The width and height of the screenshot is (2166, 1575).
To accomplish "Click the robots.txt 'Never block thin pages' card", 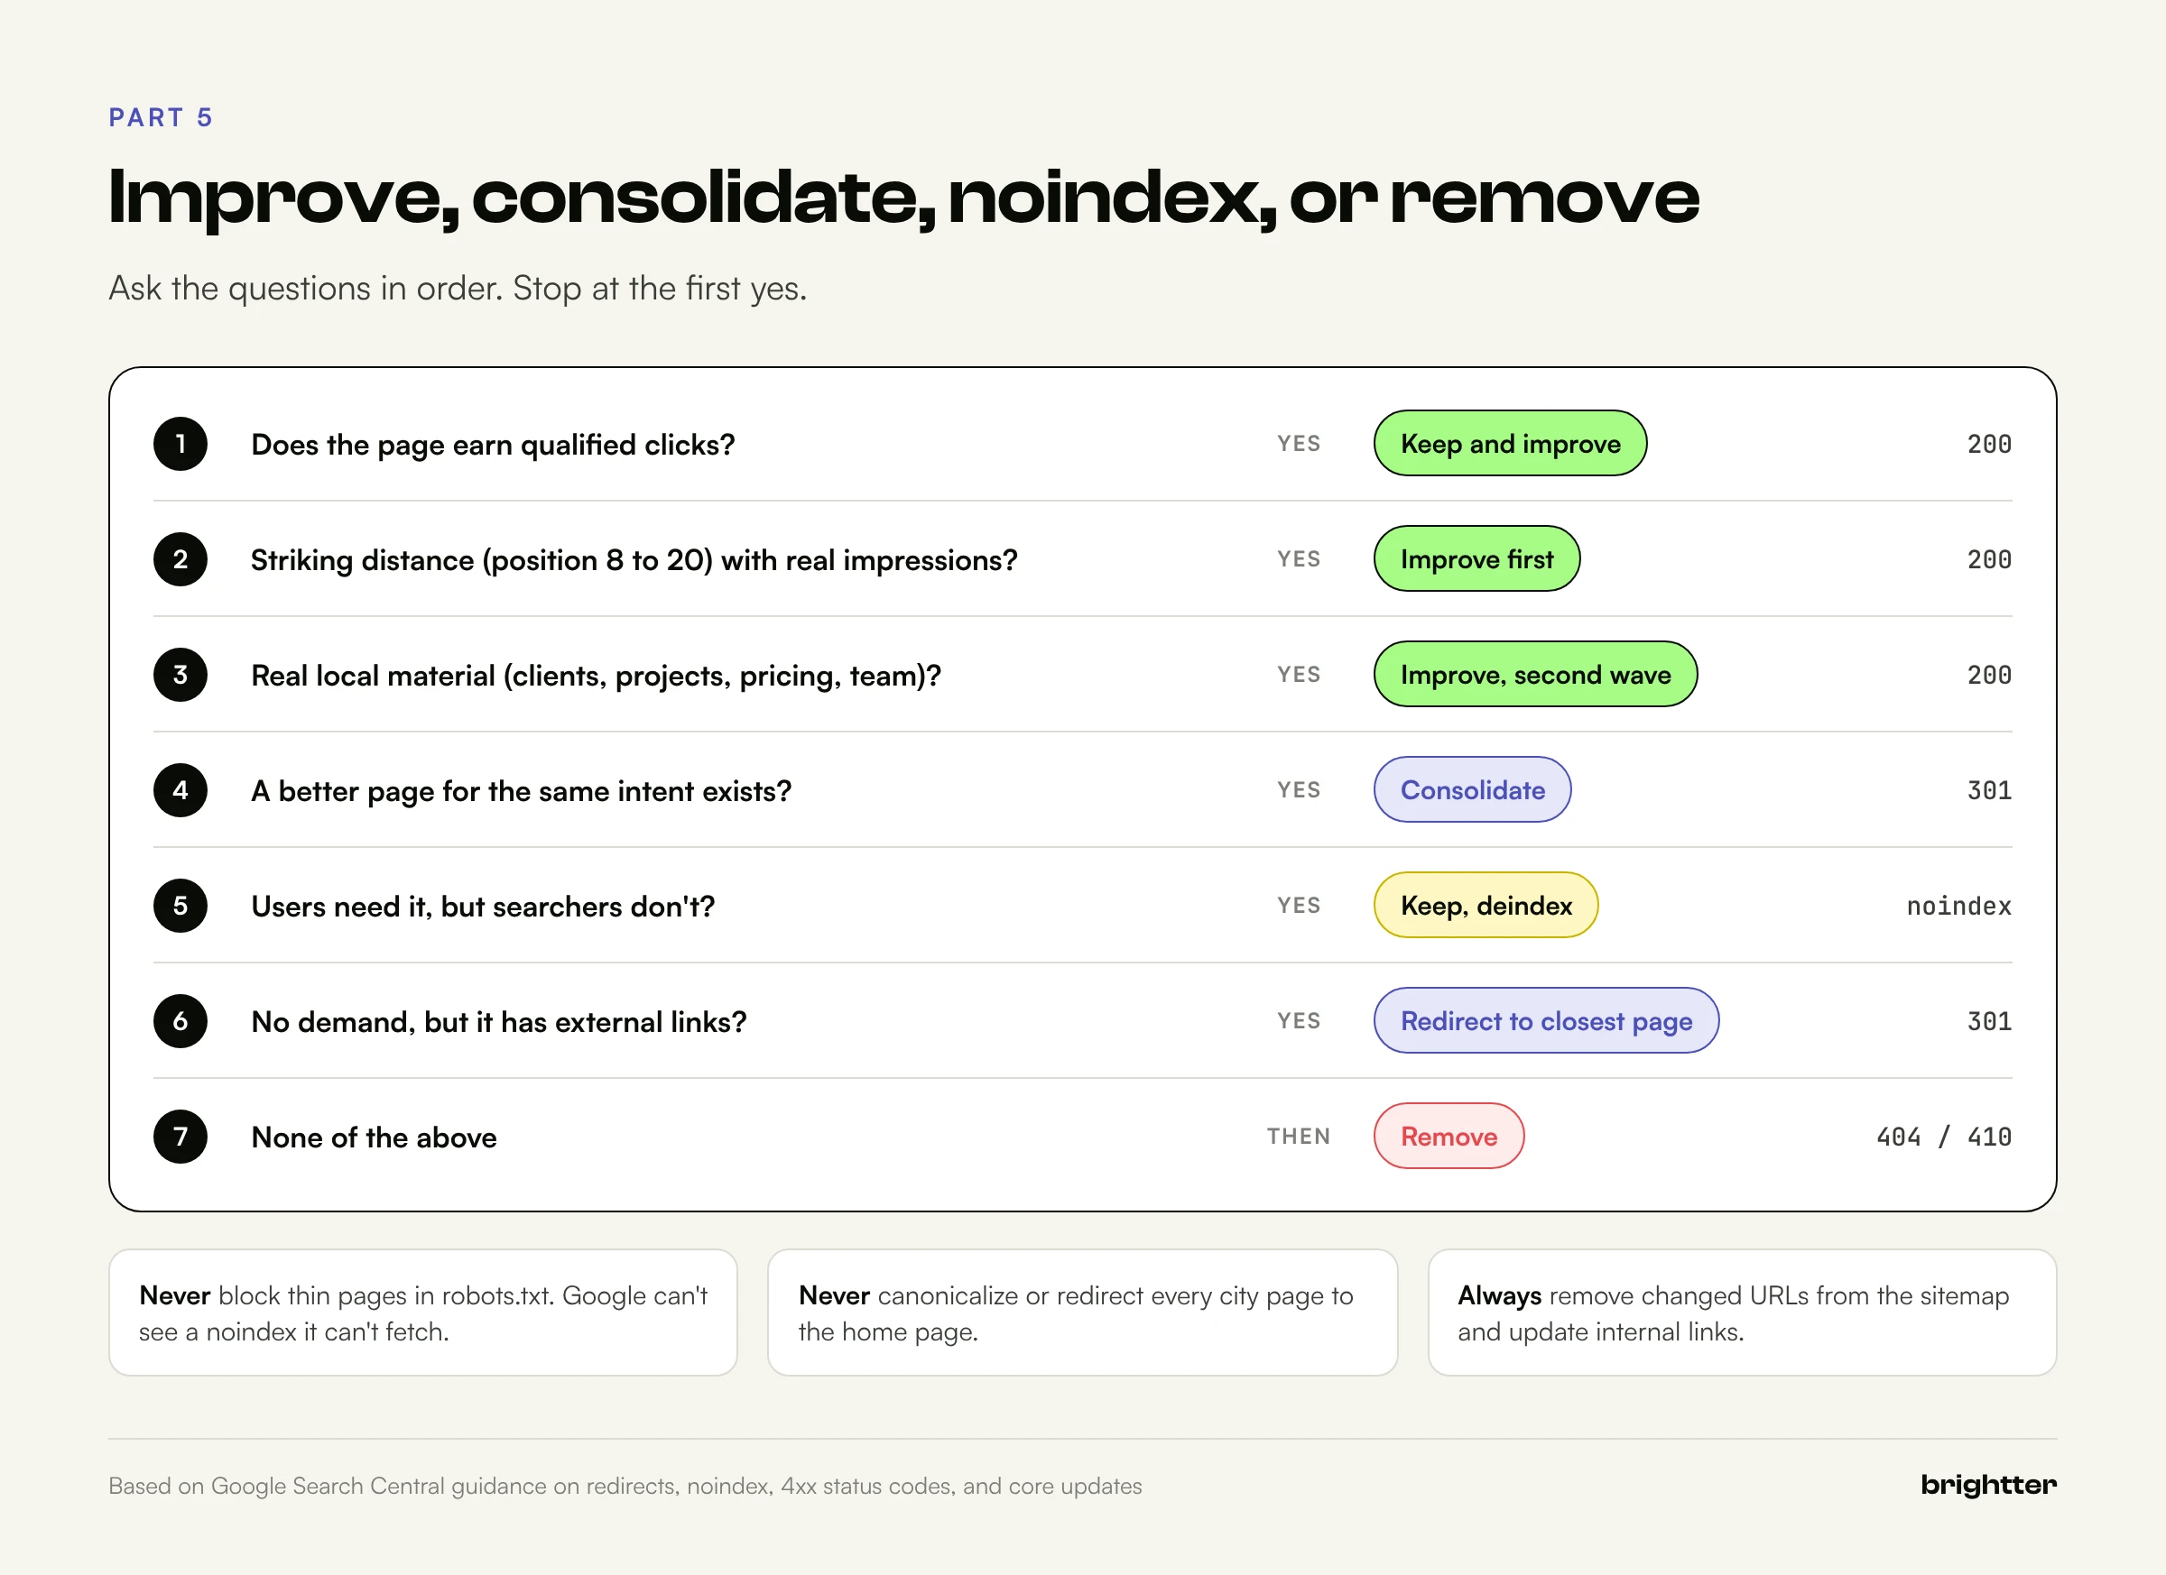I will 423,1312.
